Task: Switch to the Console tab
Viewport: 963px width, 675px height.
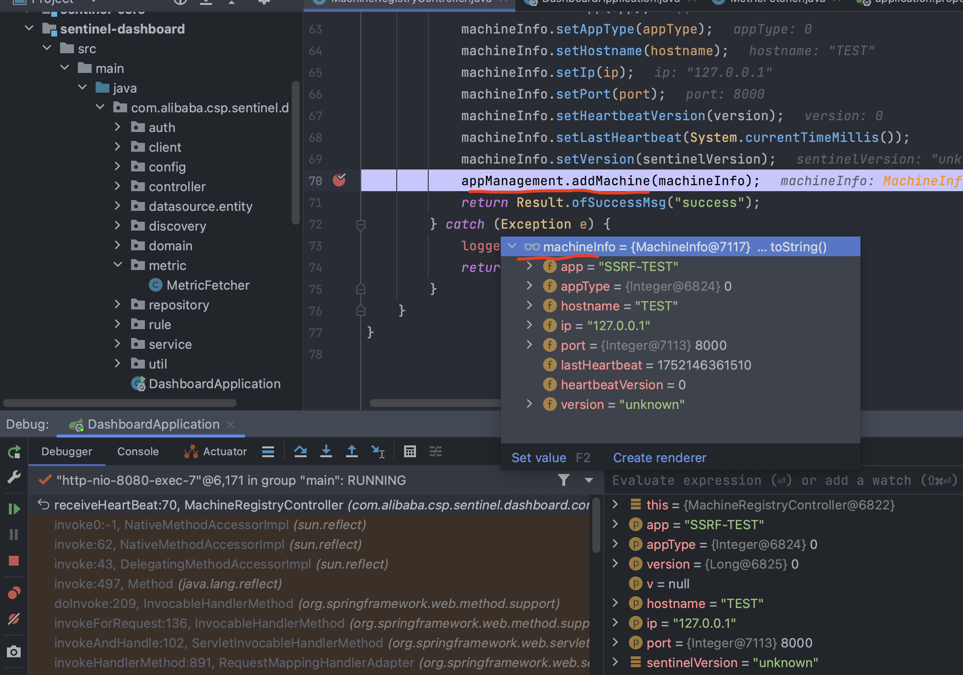Action: 138,451
